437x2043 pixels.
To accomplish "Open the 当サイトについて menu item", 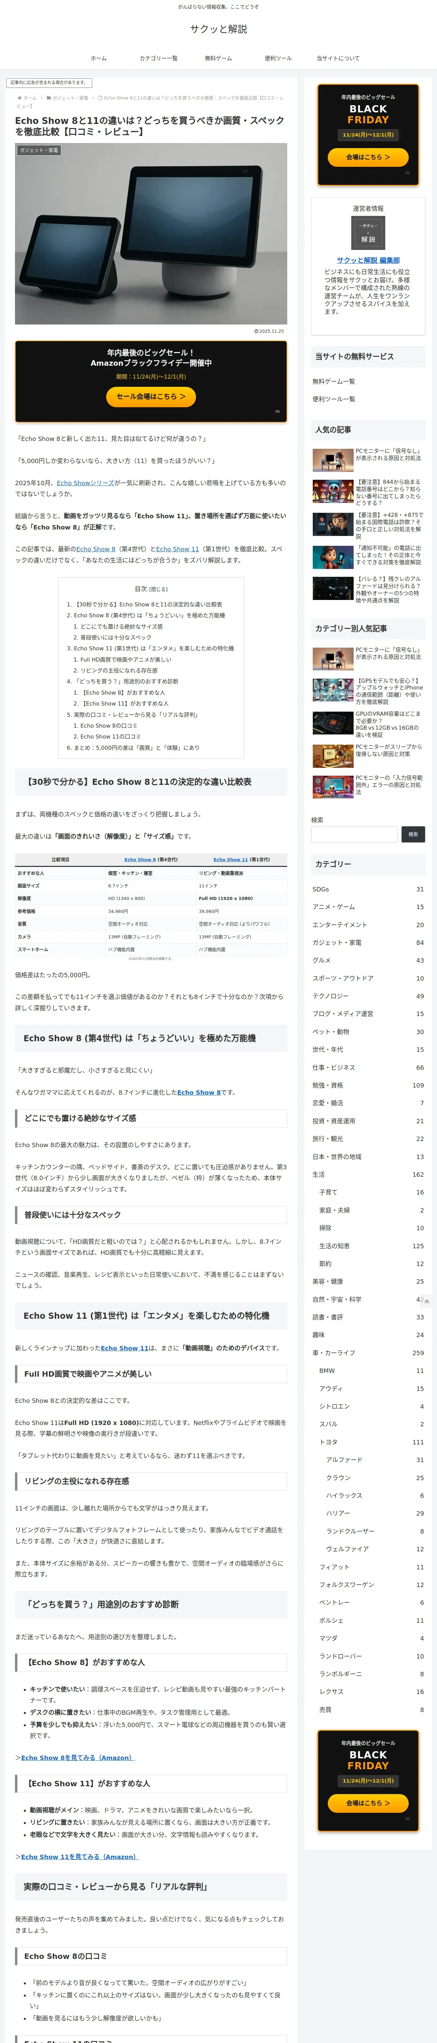I will (x=338, y=59).
